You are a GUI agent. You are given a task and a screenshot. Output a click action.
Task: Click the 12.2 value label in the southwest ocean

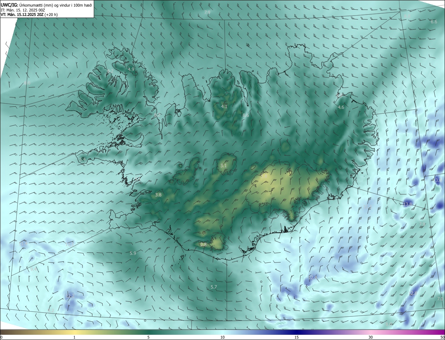(x=70, y=296)
